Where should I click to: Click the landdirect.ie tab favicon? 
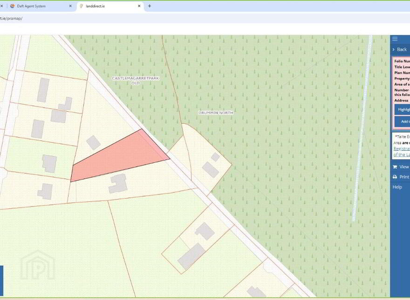(x=81, y=6)
